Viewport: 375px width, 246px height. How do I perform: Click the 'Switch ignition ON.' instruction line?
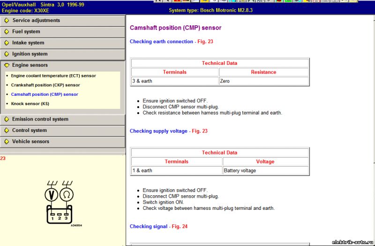[x=163, y=202]
